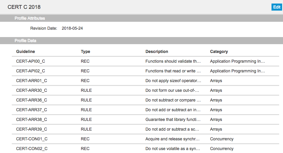
Task: Choose the CERT-ARR30_C guideline
Action: [x=145, y=90]
